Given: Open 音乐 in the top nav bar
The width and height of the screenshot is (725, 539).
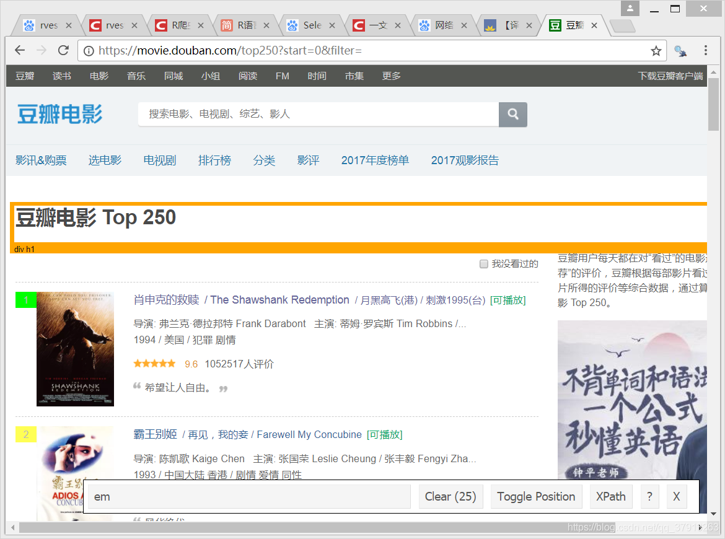Looking at the screenshot, I should point(136,76).
